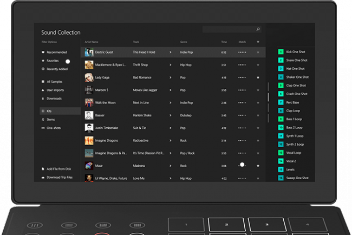Select pad 3 Hat One Shot
The height and width of the screenshot is (235, 352).
pos(291,69)
